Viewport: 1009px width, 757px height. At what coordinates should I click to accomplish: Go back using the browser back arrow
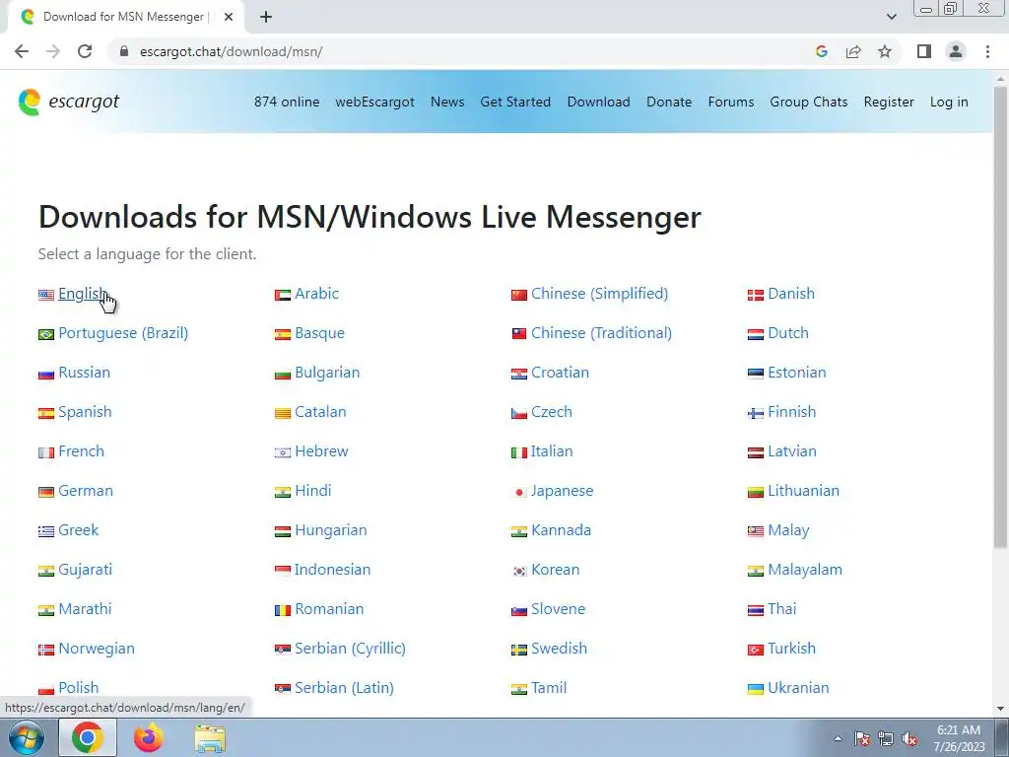[22, 51]
